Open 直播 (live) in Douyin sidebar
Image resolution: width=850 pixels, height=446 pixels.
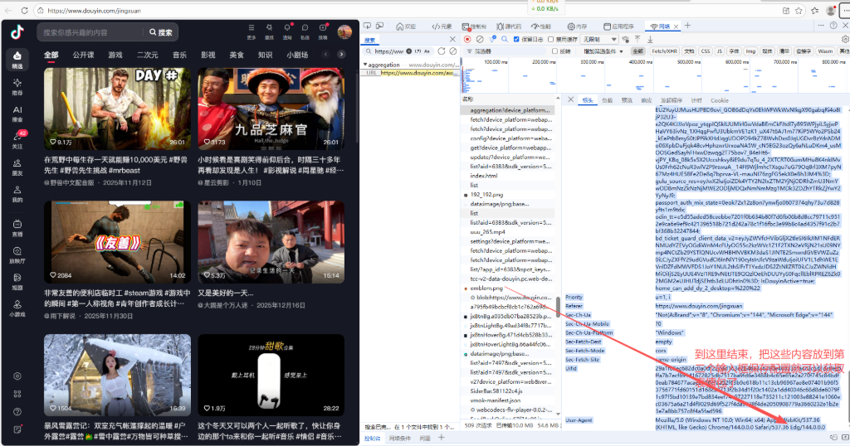pos(17,228)
